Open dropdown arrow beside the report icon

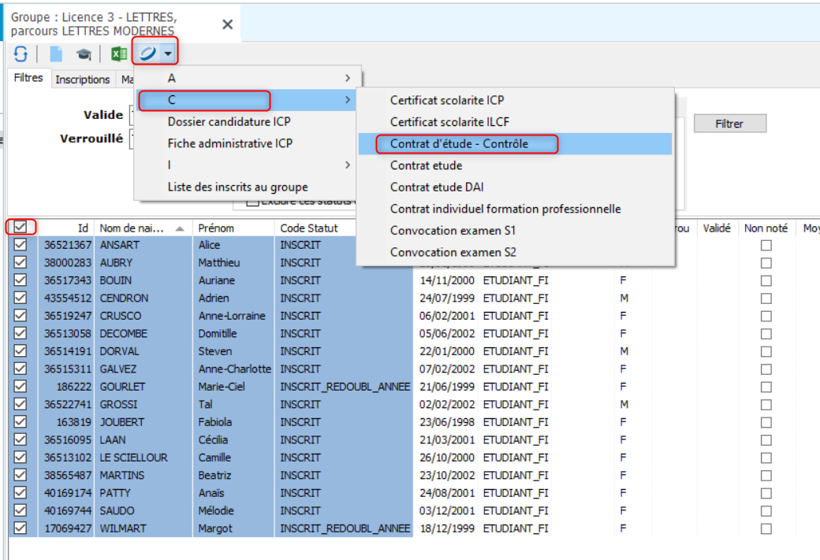point(169,54)
